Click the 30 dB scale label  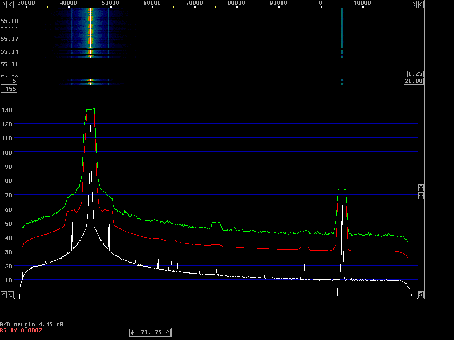tap(8, 252)
